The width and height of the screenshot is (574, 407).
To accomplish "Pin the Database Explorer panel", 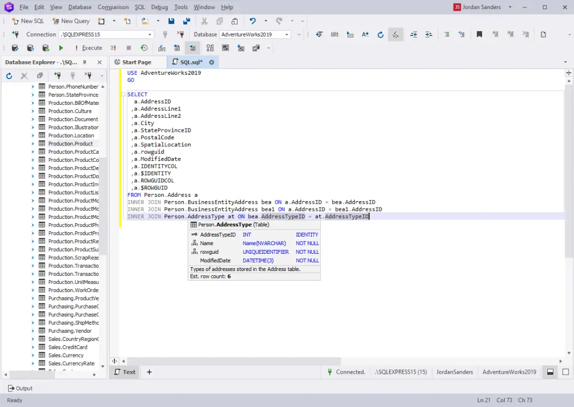I will [x=84, y=62].
